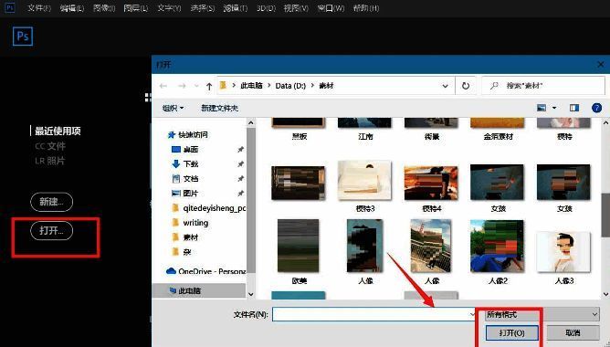Screen dimensions: 610x347
Task: Select OneDrive - Personal in the sidebar
Action: coord(206,271)
